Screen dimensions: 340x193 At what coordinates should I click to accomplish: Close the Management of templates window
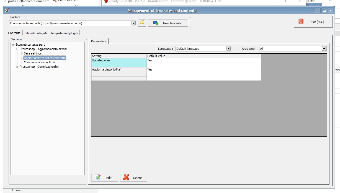click(330, 11)
